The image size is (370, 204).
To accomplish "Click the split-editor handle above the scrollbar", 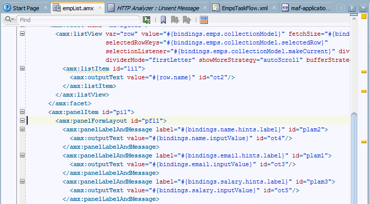I will point(354,15).
